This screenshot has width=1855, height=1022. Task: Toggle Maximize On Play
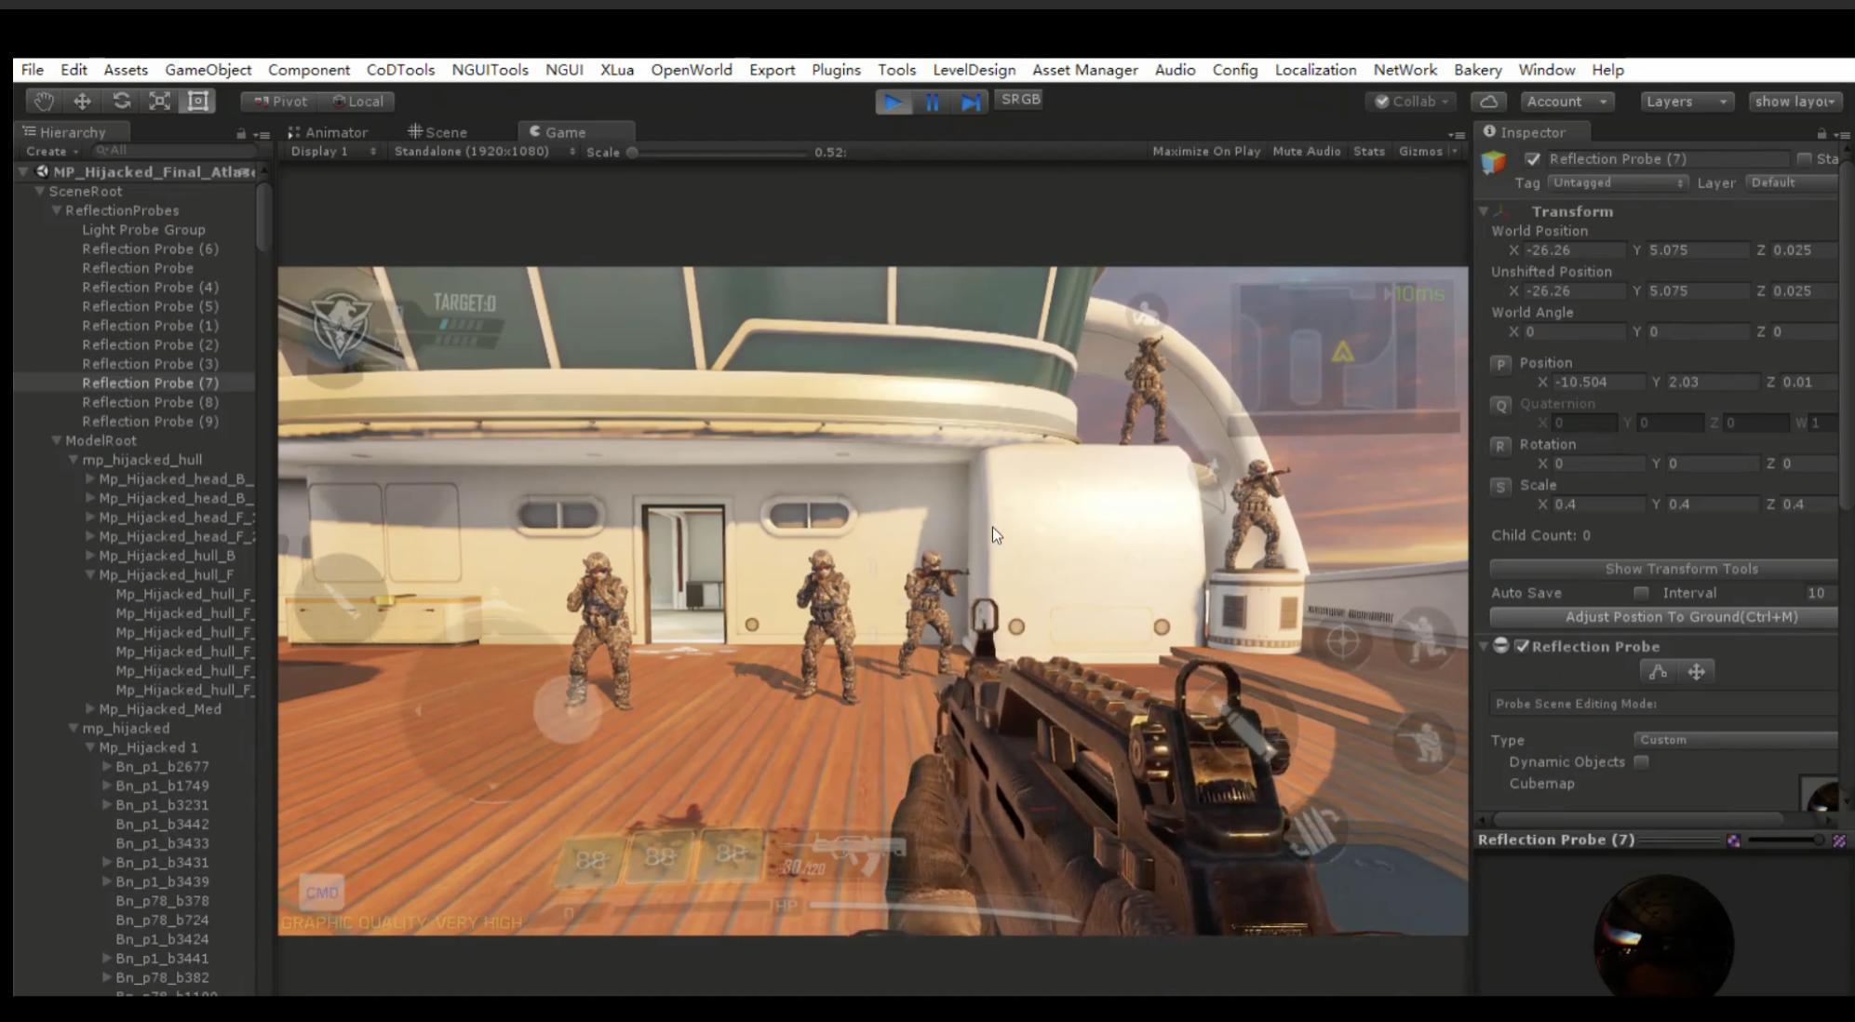click(x=1206, y=151)
